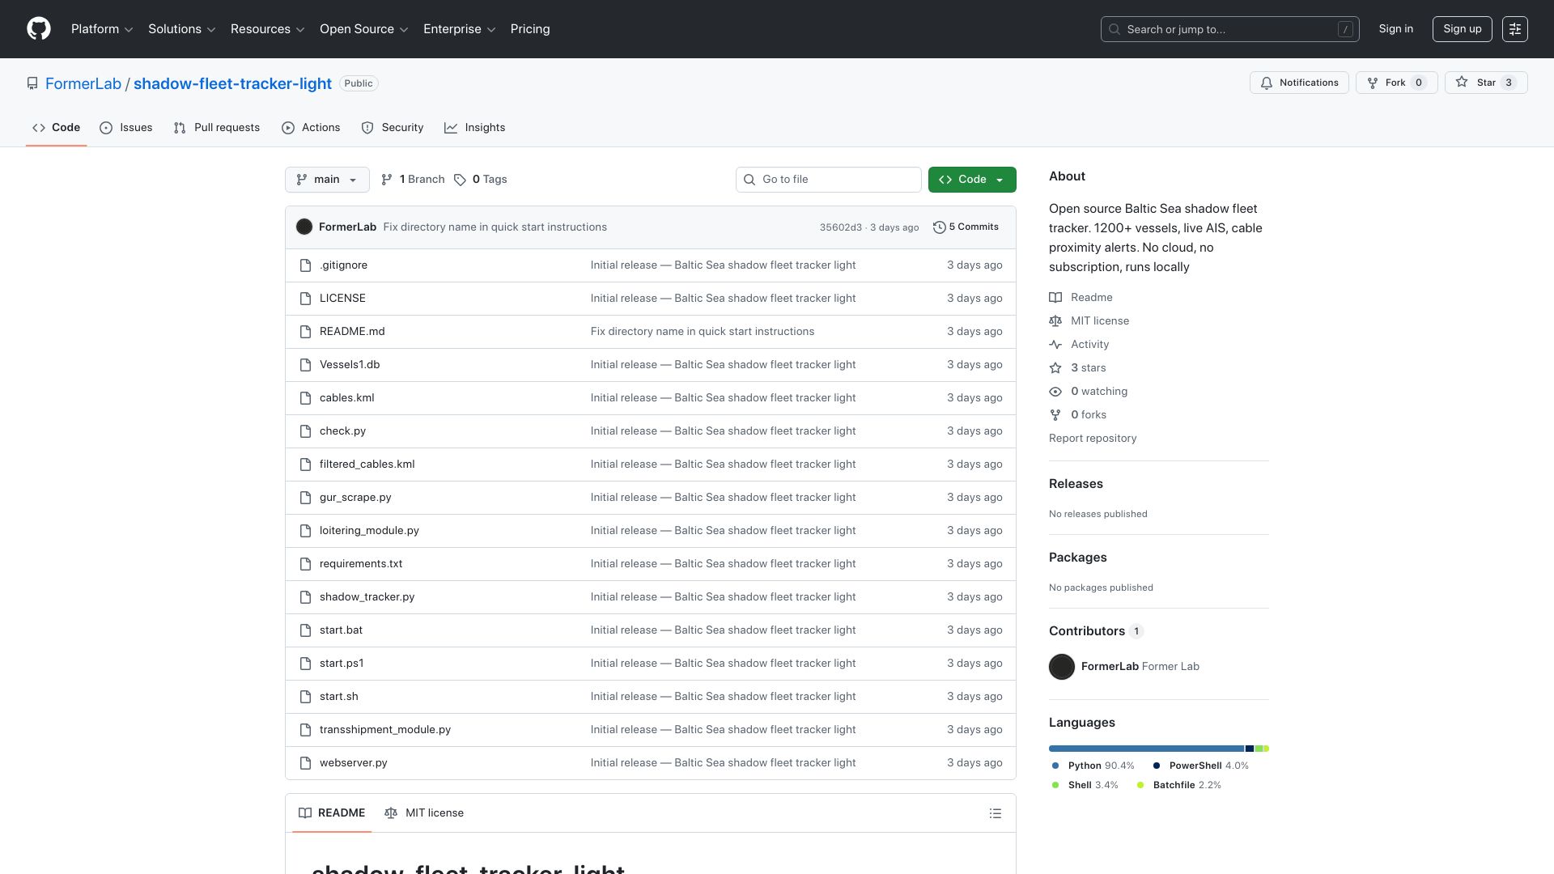Image resolution: width=1554 pixels, height=874 pixels.
Task: Click the Notifications button
Action: click(1299, 83)
